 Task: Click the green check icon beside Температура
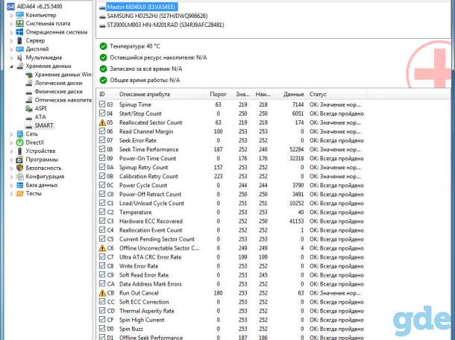(103, 46)
